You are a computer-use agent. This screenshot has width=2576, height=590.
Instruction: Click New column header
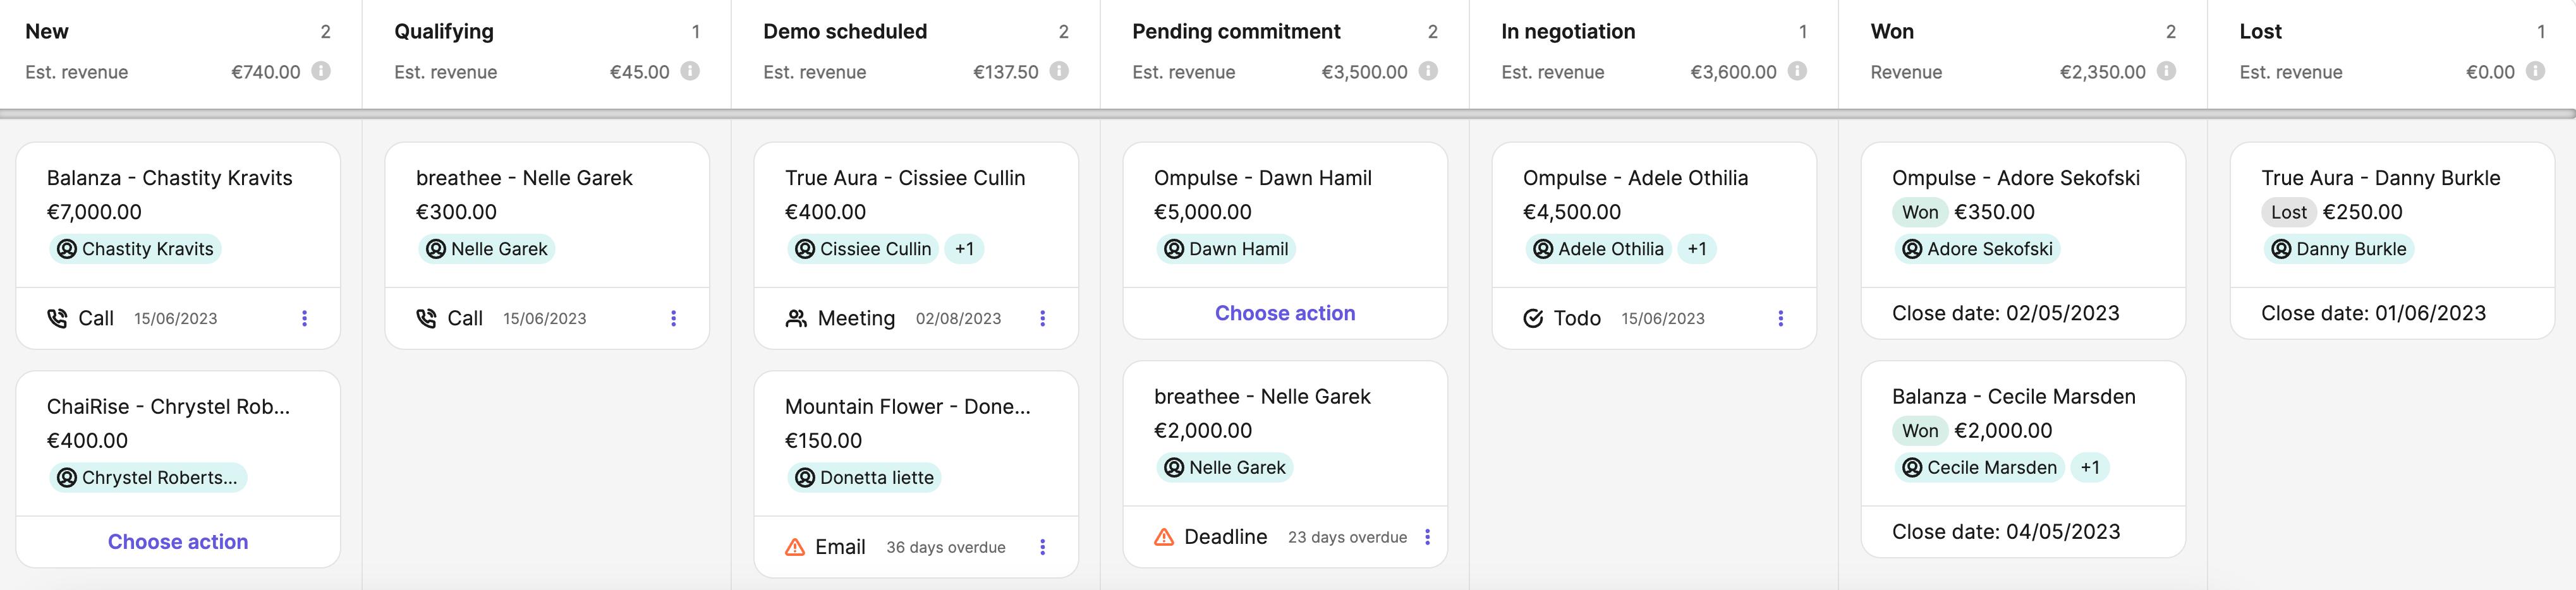(x=47, y=32)
